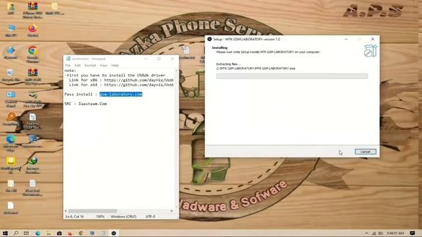Viewport: 422px width, 237px height.
Task: Click the taskbar clock
Action: pyautogui.click(x=396, y=233)
